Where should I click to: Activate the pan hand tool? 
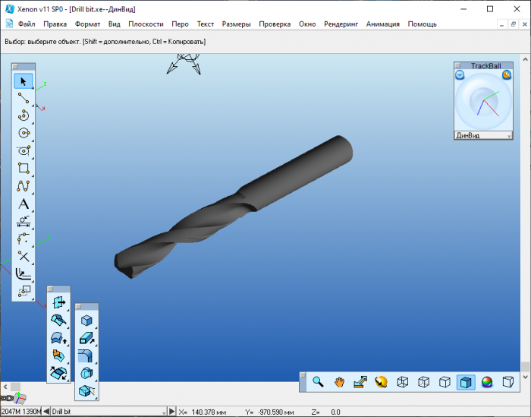340,382
